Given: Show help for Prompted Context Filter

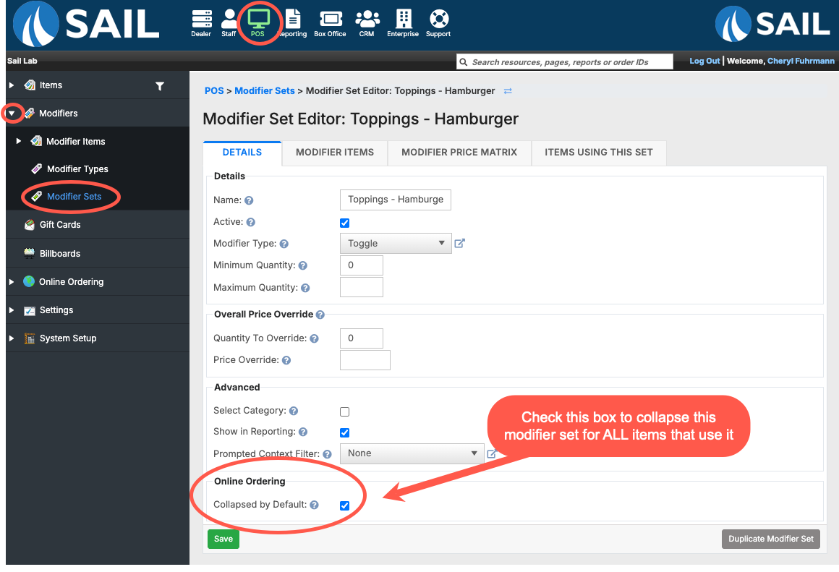Looking at the screenshot, I should tap(327, 454).
